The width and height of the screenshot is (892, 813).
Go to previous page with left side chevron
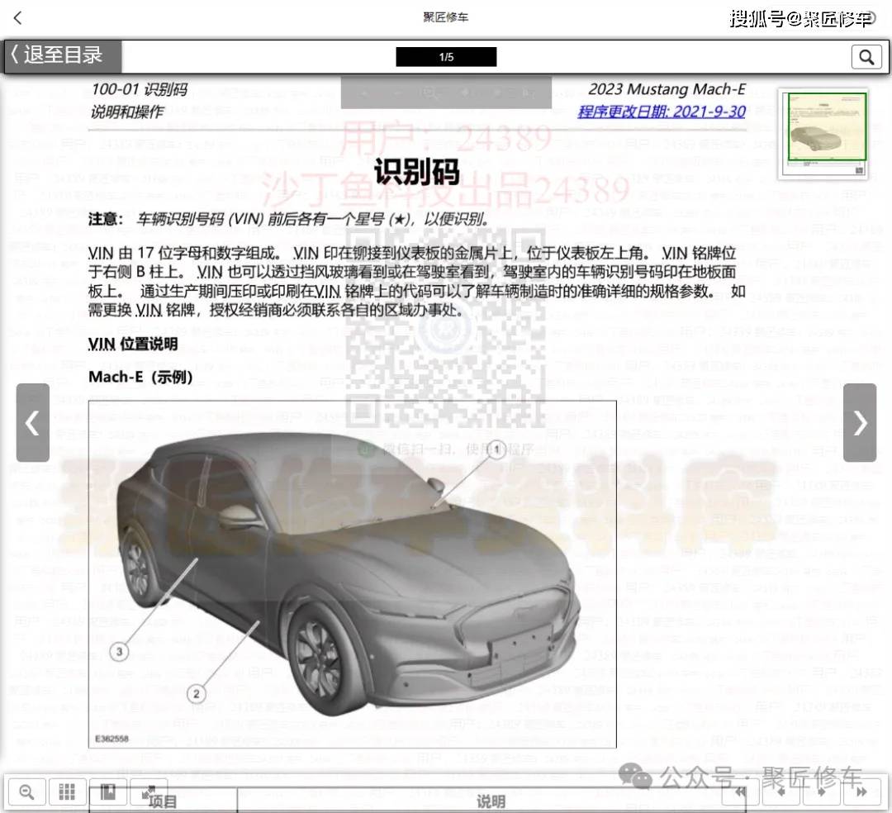[32, 423]
